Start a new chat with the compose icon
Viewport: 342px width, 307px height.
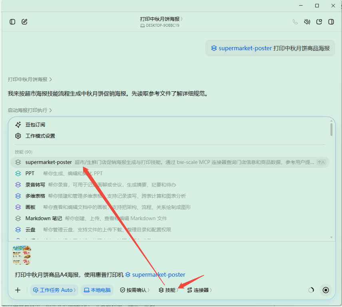(24, 22)
